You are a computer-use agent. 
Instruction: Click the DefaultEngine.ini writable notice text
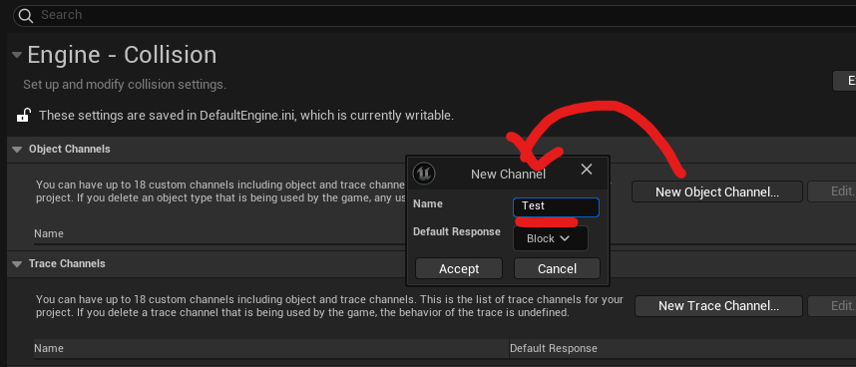[x=246, y=116]
